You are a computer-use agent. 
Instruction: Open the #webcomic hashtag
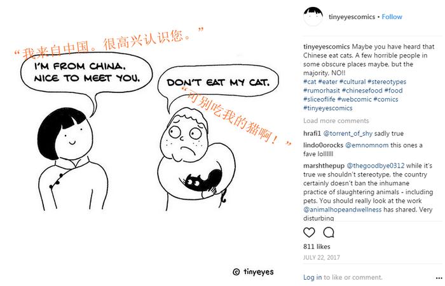(354, 99)
